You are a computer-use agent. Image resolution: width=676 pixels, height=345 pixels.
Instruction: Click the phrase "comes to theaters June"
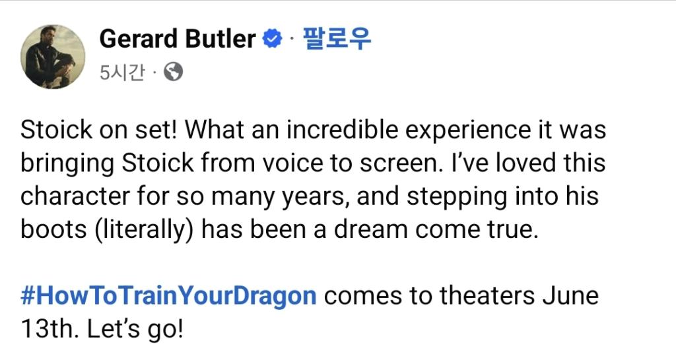click(461, 296)
